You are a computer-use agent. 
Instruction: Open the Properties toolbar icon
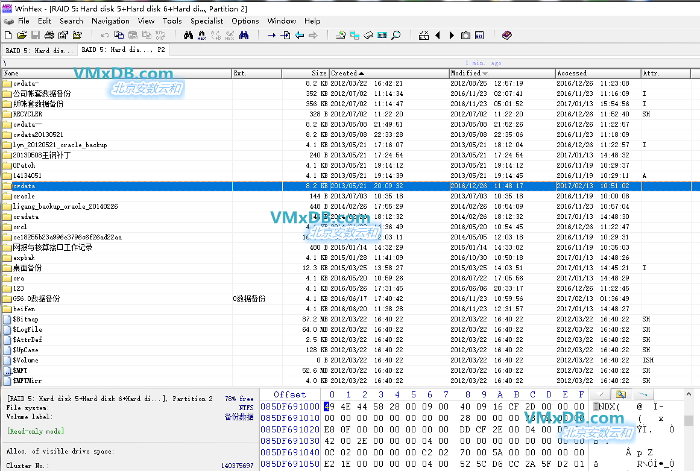[x=63, y=35]
